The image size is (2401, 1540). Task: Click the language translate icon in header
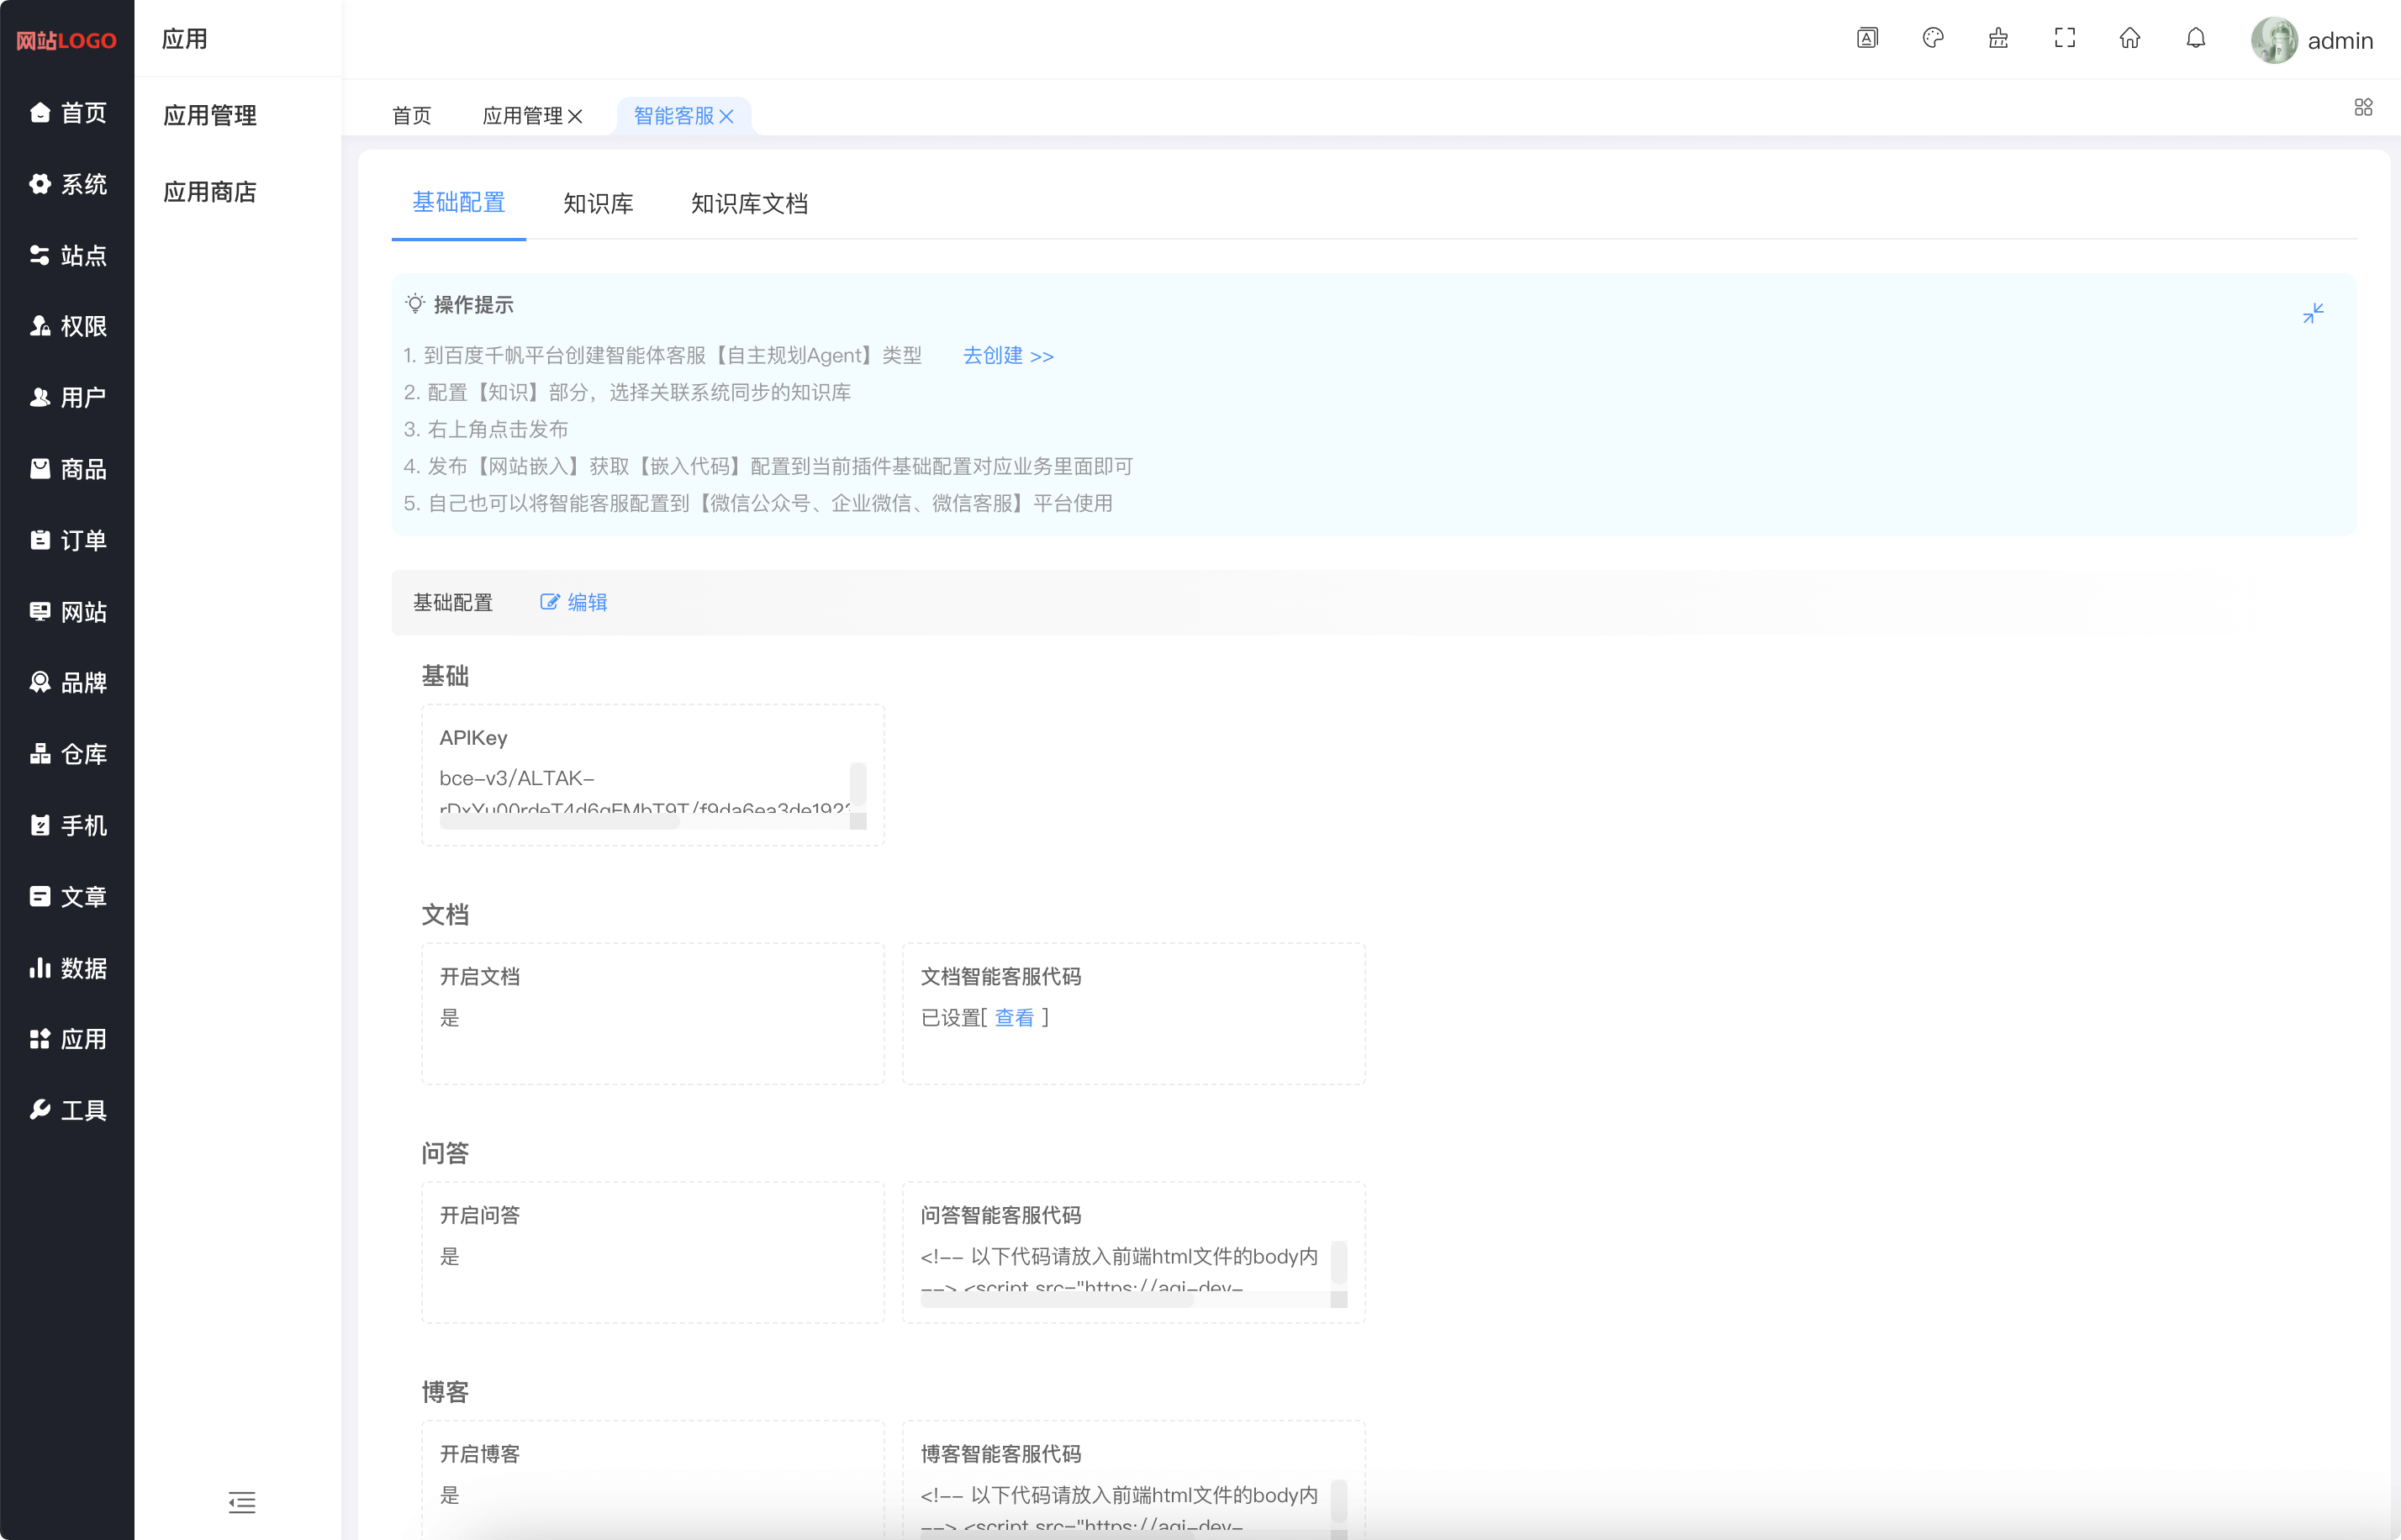1867,38
